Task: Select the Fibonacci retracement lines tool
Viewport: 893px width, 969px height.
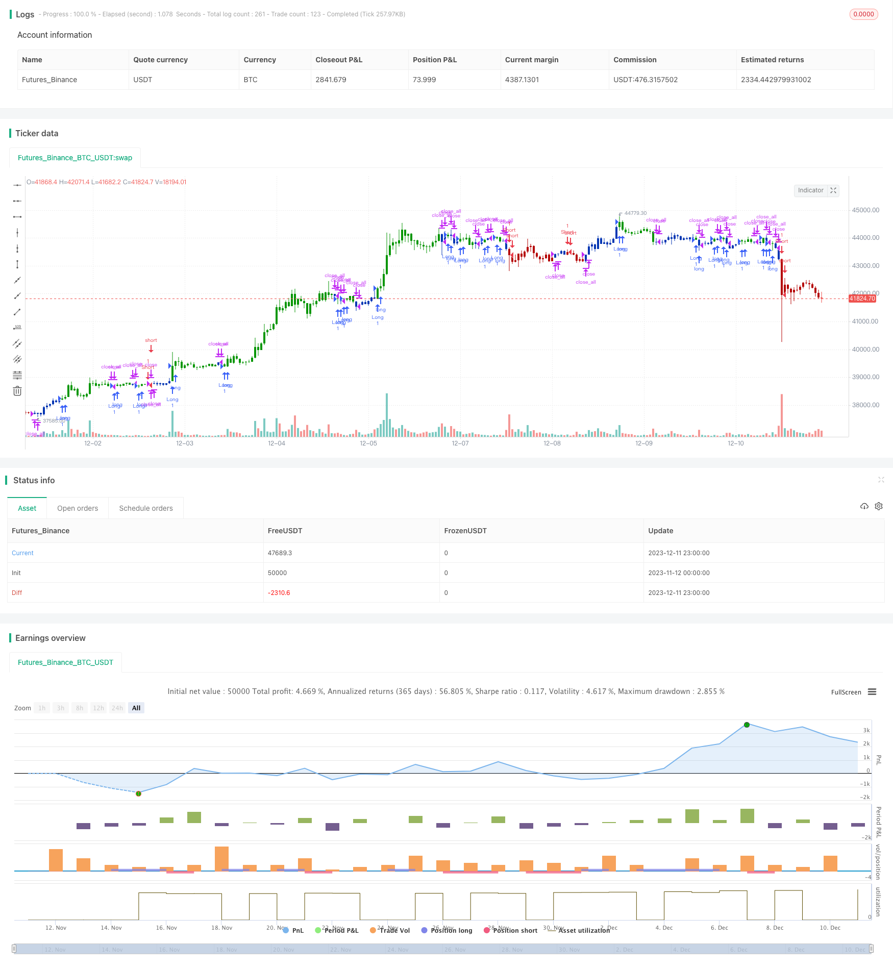Action: tap(17, 375)
